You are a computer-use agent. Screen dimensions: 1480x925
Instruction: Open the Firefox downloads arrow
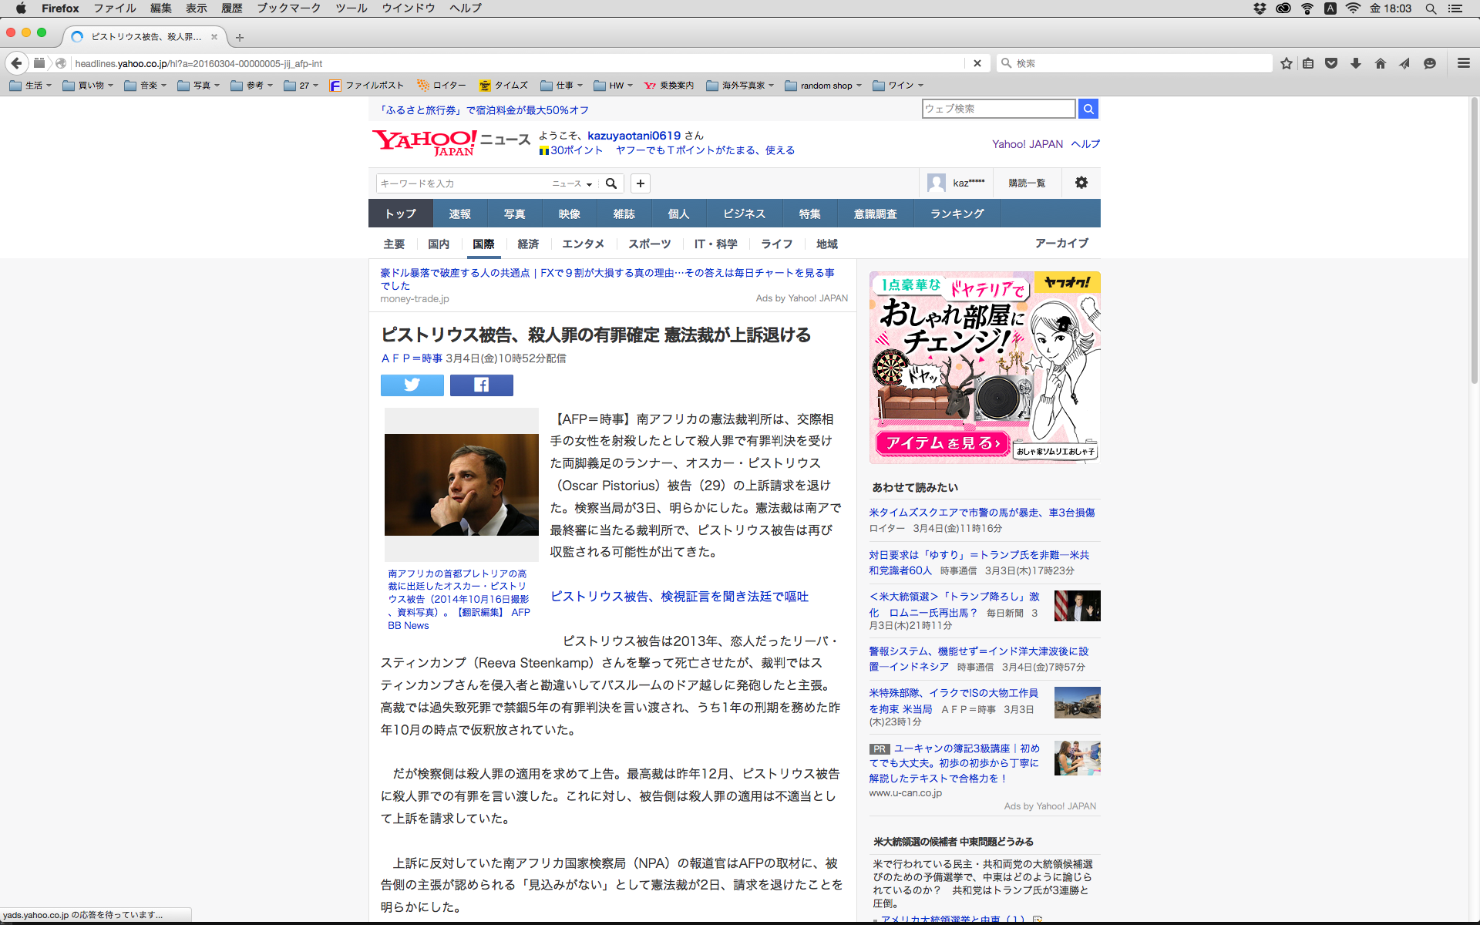(x=1355, y=63)
